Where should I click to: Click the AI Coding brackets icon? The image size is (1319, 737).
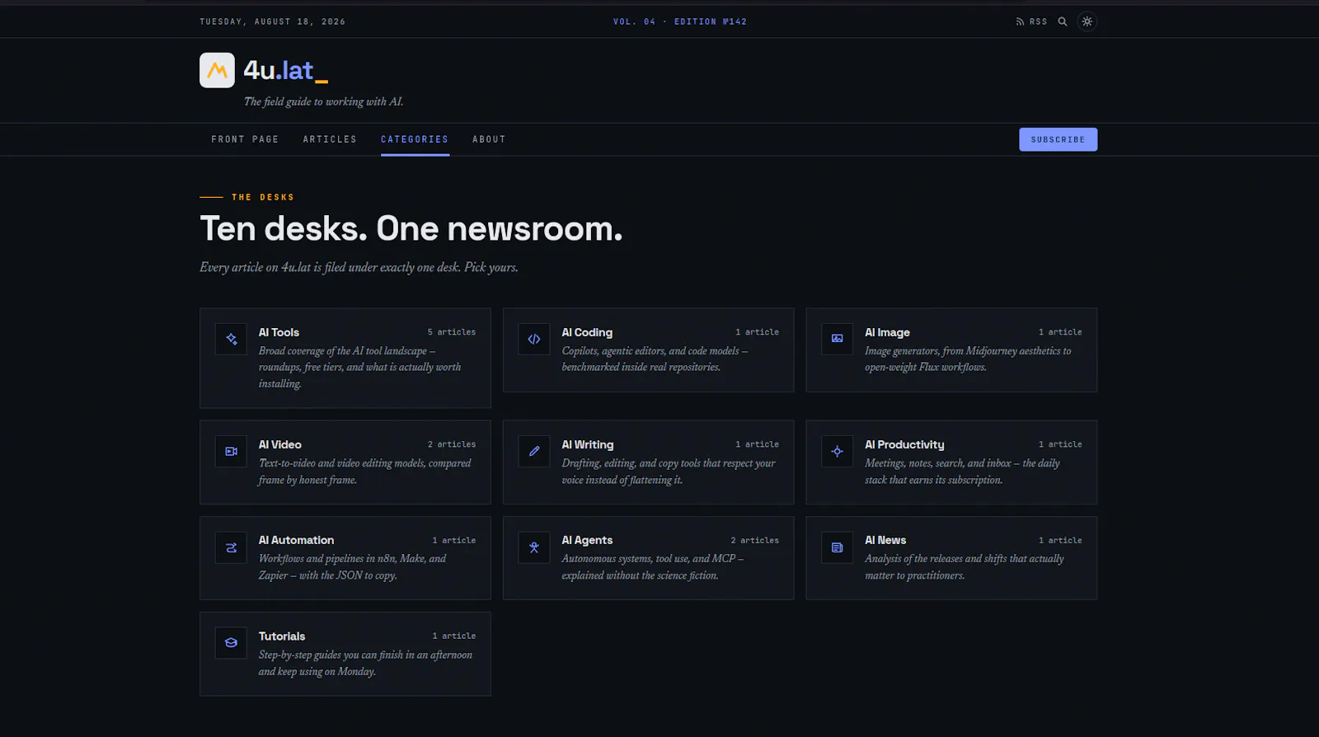534,339
